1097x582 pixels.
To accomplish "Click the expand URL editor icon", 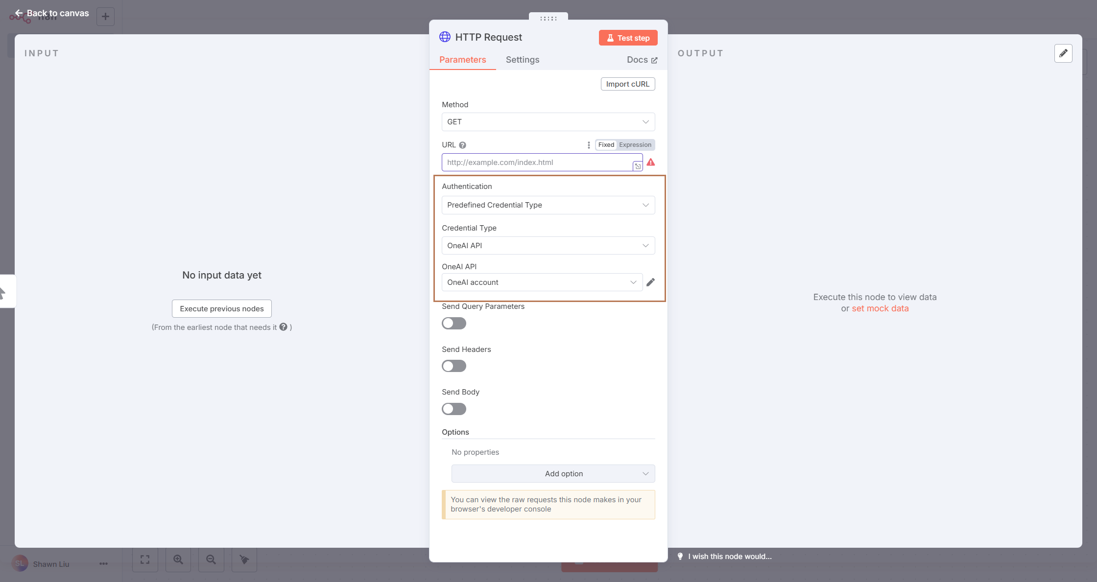I will [638, 166].
